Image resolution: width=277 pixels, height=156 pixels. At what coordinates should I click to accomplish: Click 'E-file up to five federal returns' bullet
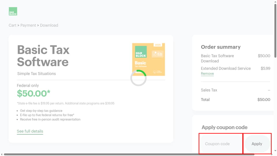pos(47,115)
